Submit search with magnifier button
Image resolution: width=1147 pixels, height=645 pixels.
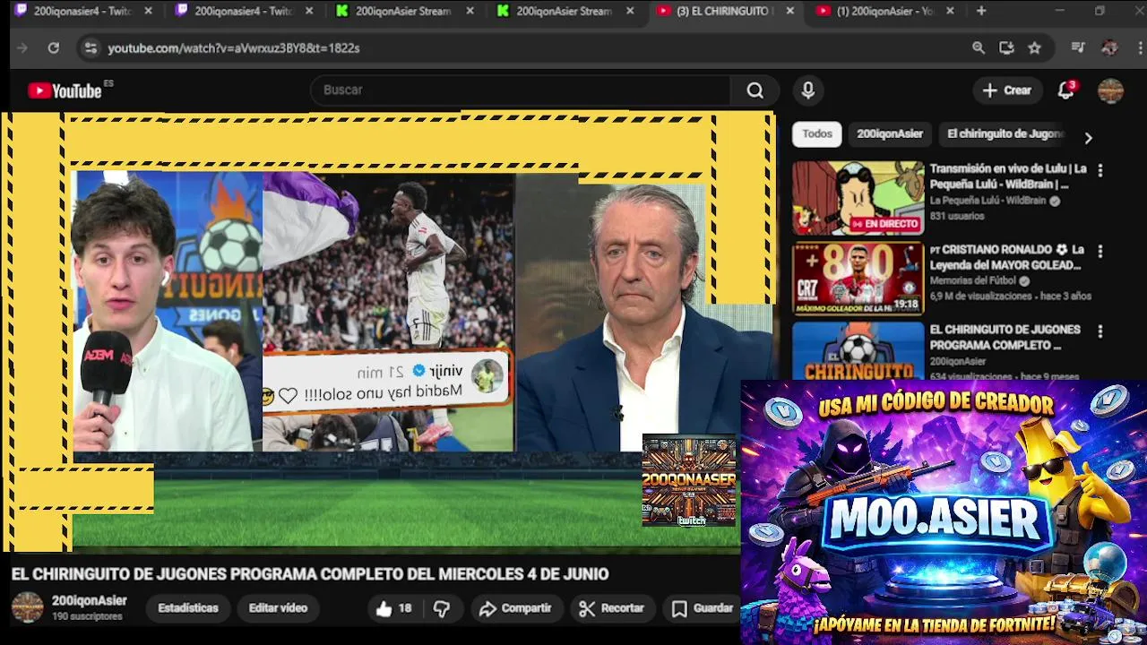coord(755,90)
